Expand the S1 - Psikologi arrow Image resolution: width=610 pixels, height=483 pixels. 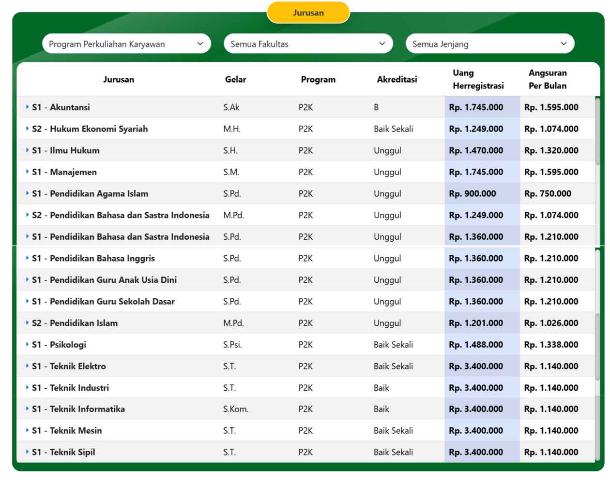point(27,344)
